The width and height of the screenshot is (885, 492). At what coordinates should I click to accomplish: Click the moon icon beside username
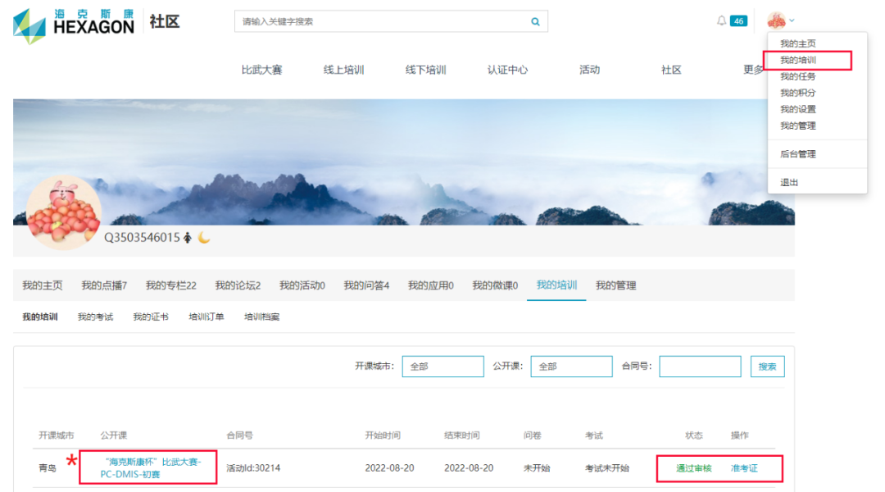point(204,238)
